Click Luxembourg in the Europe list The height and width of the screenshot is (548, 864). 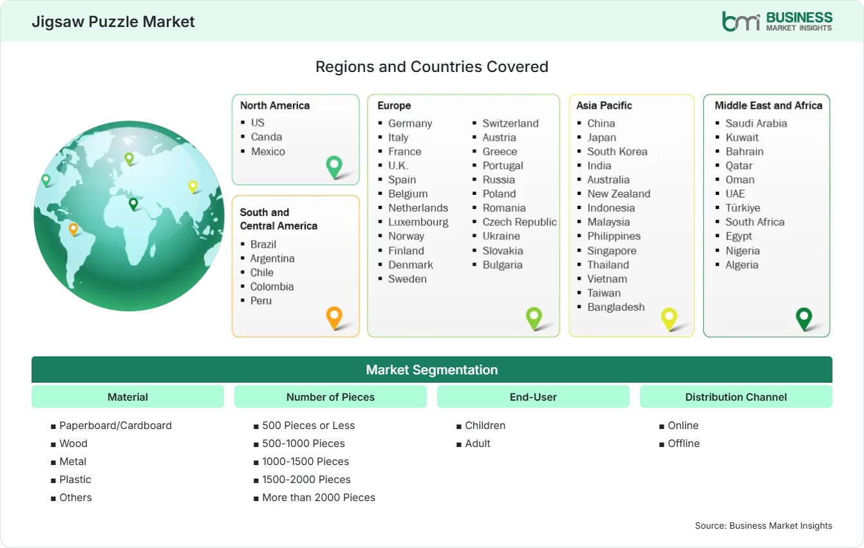pos(418,222)
